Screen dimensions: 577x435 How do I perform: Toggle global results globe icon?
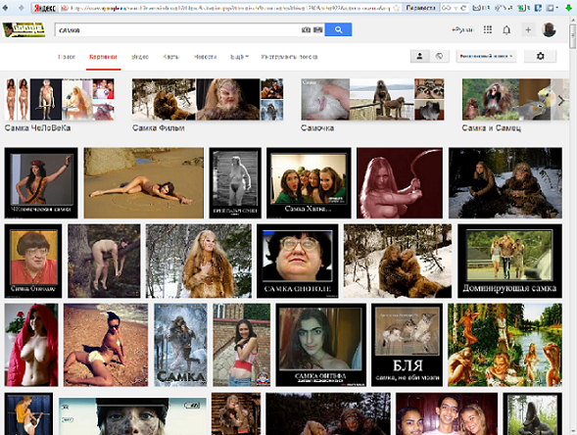pos(439,56)
